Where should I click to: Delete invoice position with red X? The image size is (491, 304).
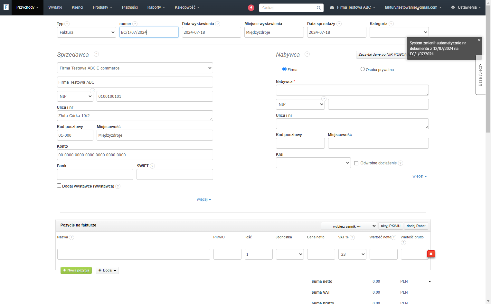pos(431,254)
